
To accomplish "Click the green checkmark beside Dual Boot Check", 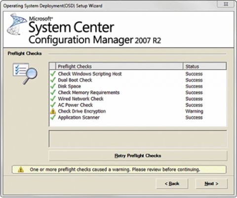I will (x=53, y=80).
